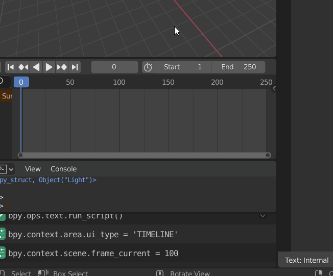The image size is (333, 276).
Task: Click the Rotate View mouse icon in status bar
Action: (160, 273)
